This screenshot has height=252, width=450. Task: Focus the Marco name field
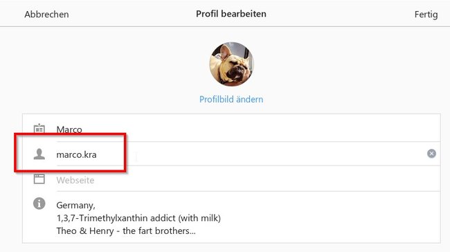(248, 129)
